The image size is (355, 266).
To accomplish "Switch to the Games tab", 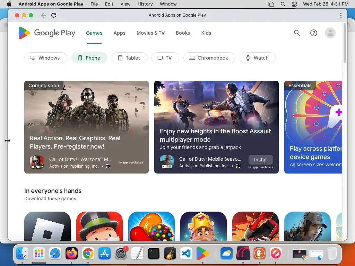I will [94, 33].
